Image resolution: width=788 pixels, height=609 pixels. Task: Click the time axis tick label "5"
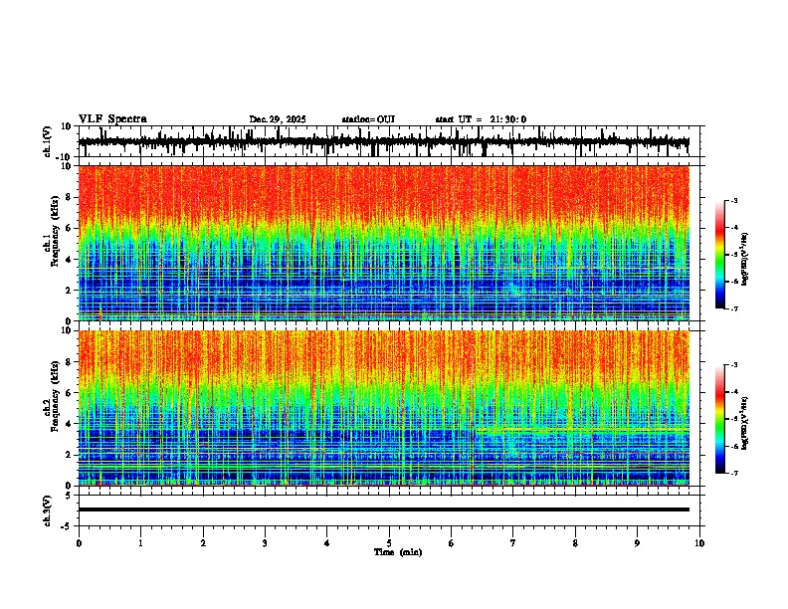[x=389, y=543]
